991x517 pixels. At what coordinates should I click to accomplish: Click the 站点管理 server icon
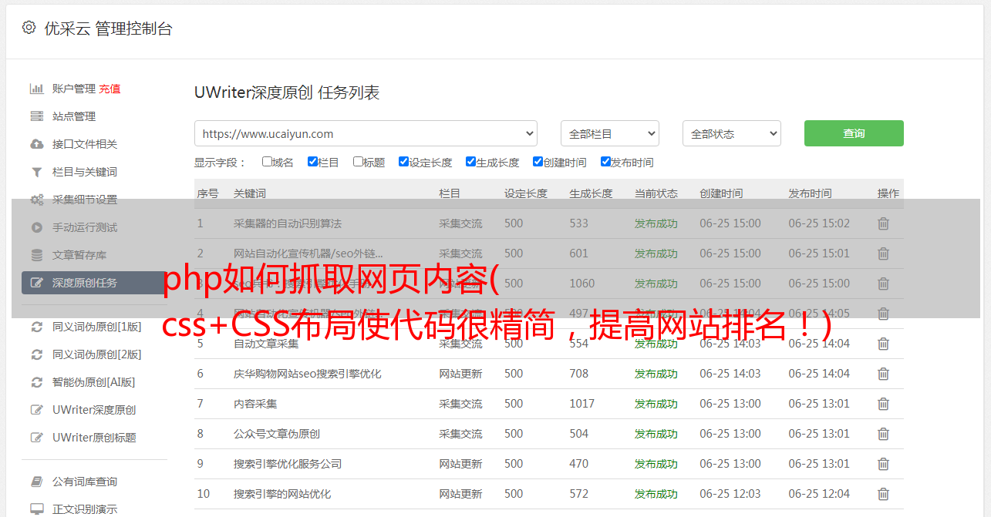36,116
